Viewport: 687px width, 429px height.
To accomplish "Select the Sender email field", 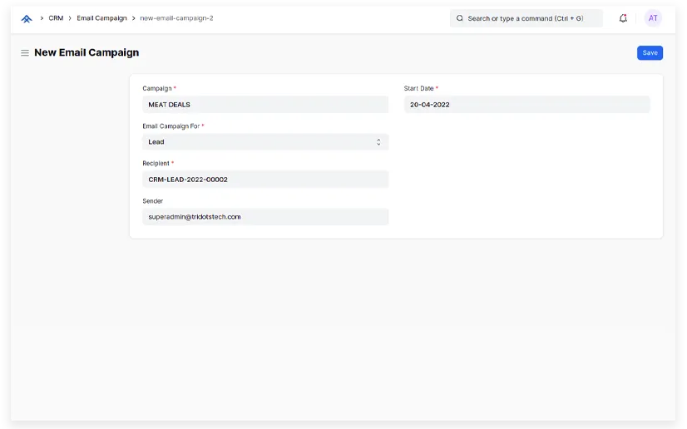I will coord(264,217).
